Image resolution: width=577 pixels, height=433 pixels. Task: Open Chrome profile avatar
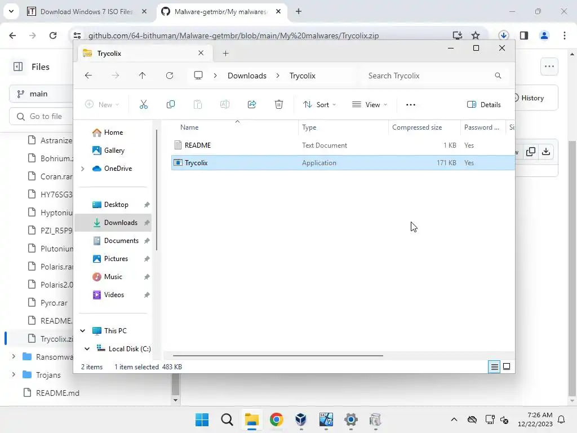click(544, 36)
